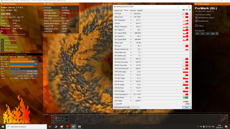The image size is (230, 129).
Task: Click the Fan 1 Speed (RPM) value
Action: 137,33
